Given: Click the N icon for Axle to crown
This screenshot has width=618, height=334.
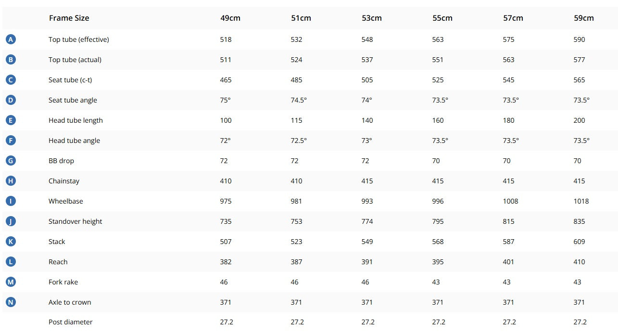Looking at the screenshot, I should point(11,302).
